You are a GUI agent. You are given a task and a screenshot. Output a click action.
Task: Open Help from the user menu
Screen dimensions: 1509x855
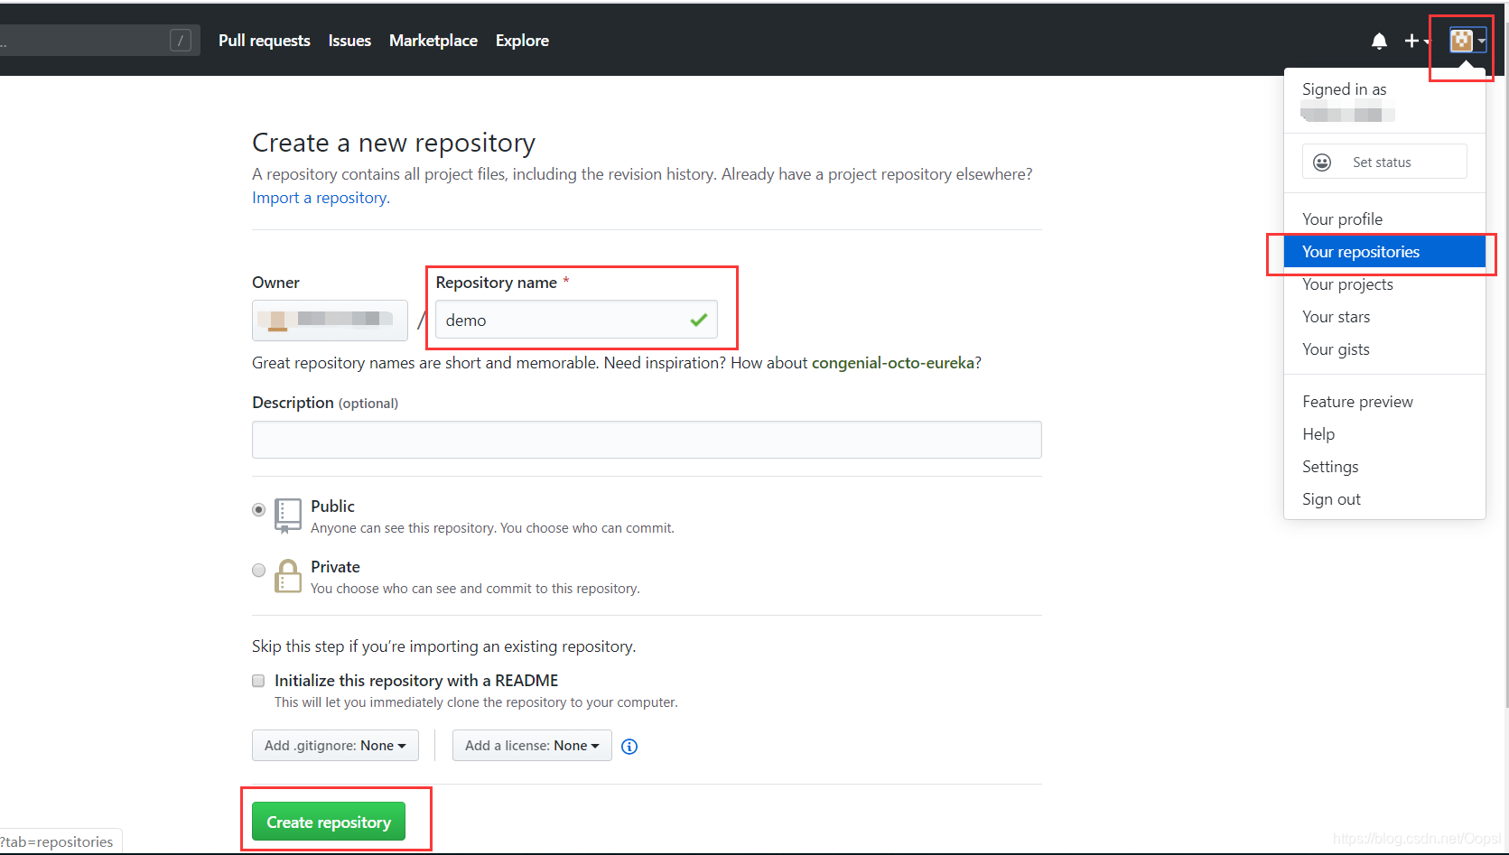coord(1384,434)
